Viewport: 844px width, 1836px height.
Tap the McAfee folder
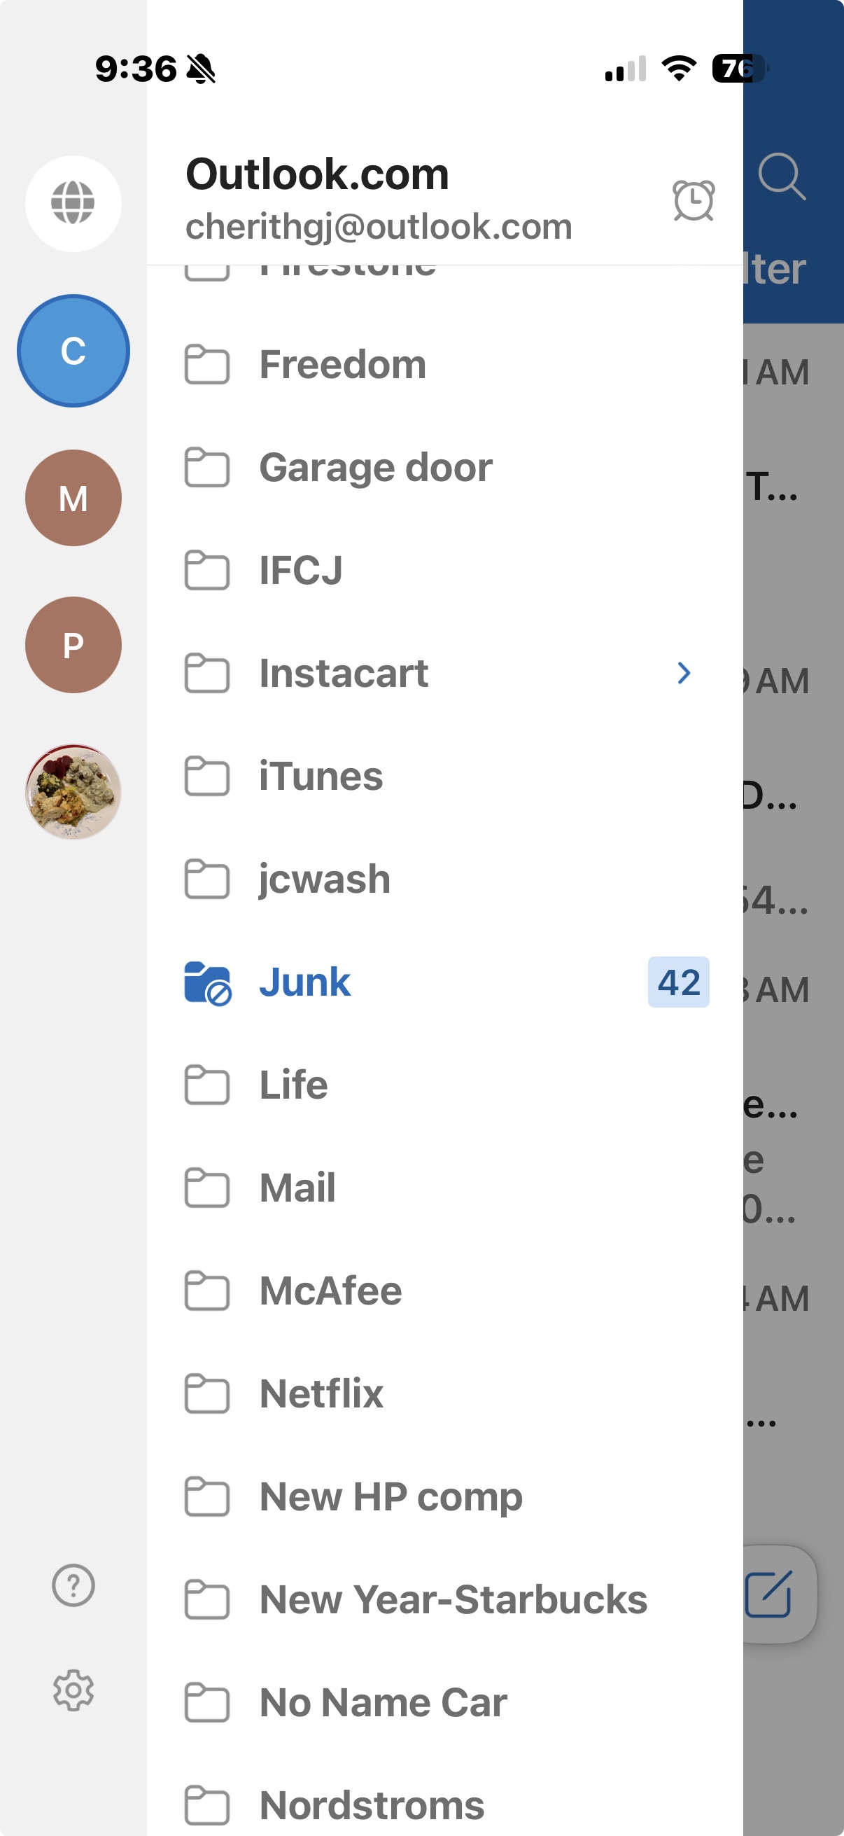click(445, 1291)
